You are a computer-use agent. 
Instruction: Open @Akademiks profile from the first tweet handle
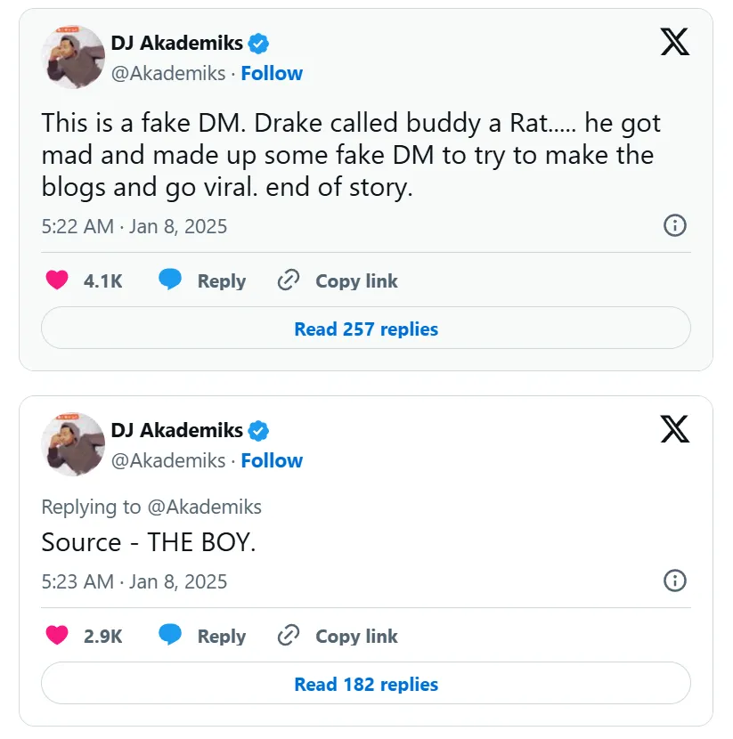pyautogui.click(x=171, y=73)
